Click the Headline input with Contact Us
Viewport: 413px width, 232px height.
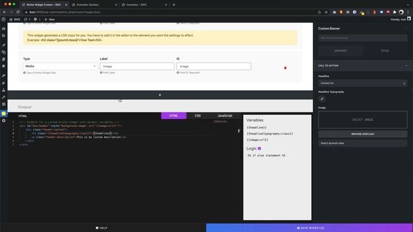(x=363, y=83)
